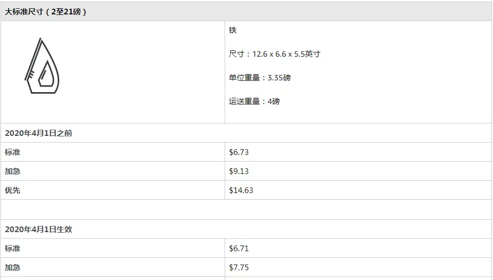Click 加急 label in before-April section
This screenshot has height=280, width=493.
[x=12, y=171]
